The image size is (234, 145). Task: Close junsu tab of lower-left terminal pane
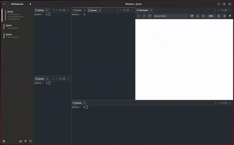(x=47, y=79)
